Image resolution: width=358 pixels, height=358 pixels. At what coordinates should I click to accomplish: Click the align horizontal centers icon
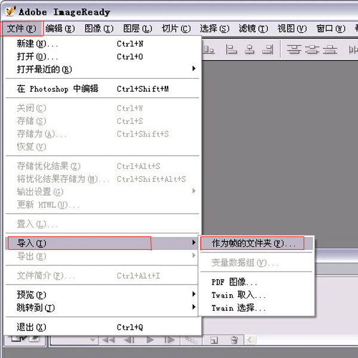[249, 50]
